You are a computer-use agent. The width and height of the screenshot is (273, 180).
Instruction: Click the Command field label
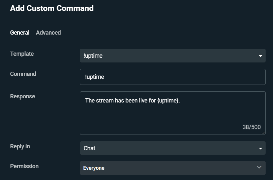[x=23, y=74]
